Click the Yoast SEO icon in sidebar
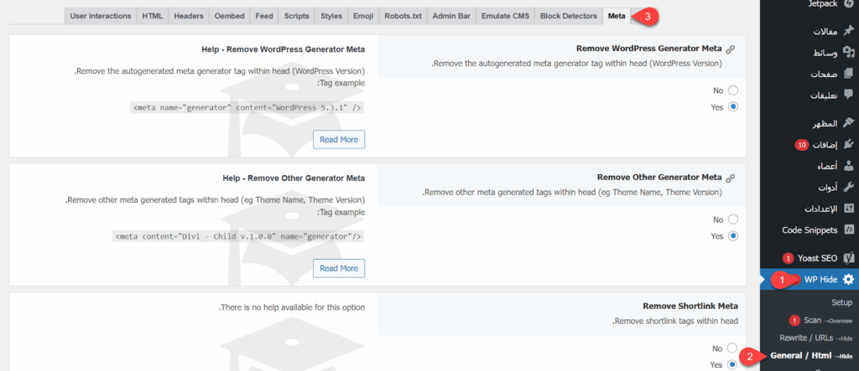Screen dimensions: 859x371 click(848, 258)
